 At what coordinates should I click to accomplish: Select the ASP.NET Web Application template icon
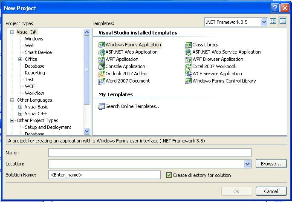[x=101, y=52]
